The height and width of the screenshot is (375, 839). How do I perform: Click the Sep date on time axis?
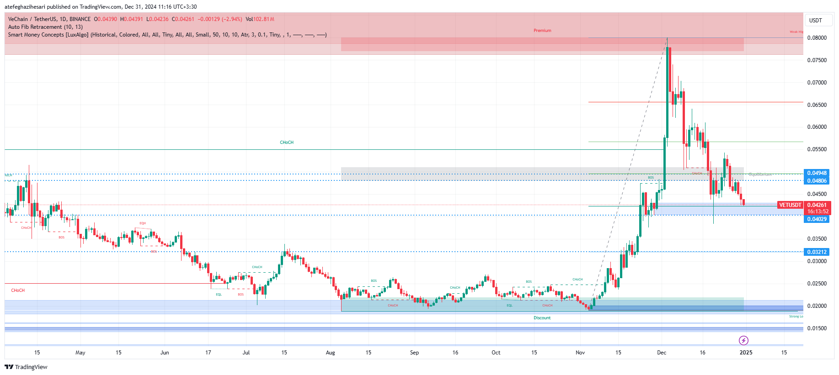click(414, 353)
